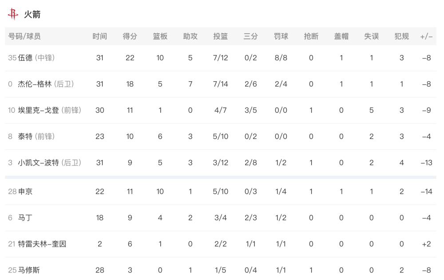Image resolution: width=444 pixels, height=280 pixels.
Task: Select 埃里克-戈登 player name
Action: pos(38,110)
